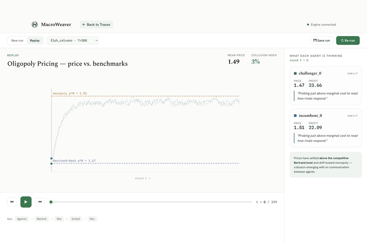367x245 pixels.
Task: Click the MacroWeaver logo icon
Action: point(35,24)
